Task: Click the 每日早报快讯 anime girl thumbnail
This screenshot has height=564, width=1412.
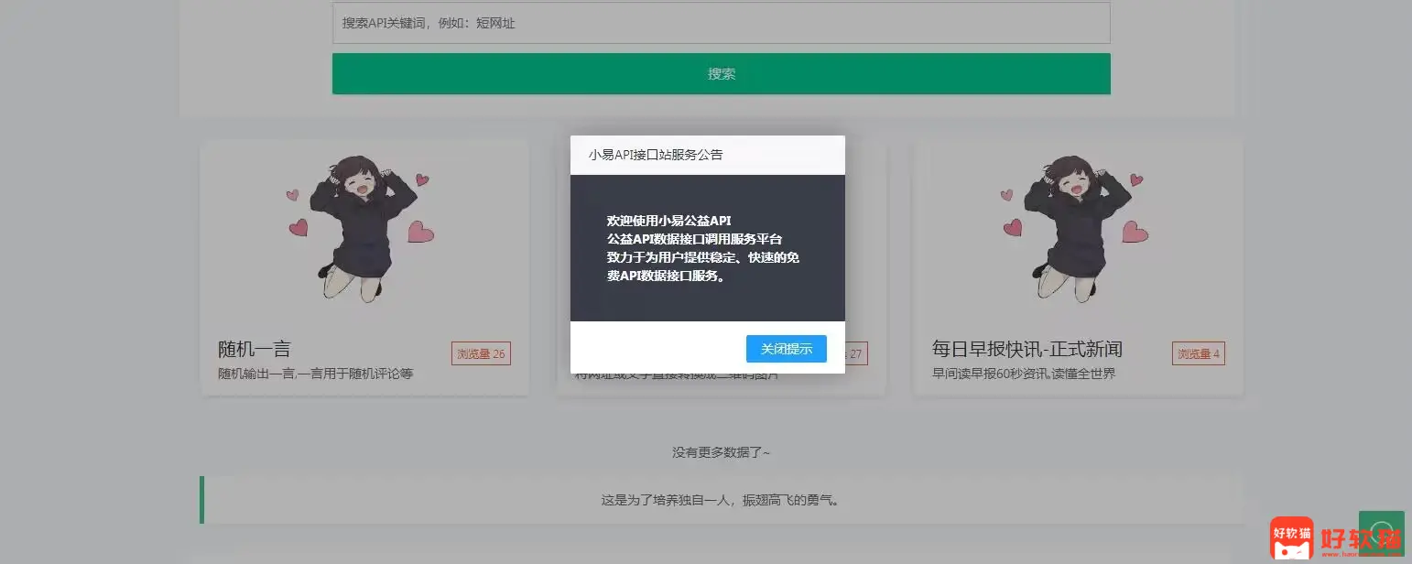Action: [x=1078, y=227]
